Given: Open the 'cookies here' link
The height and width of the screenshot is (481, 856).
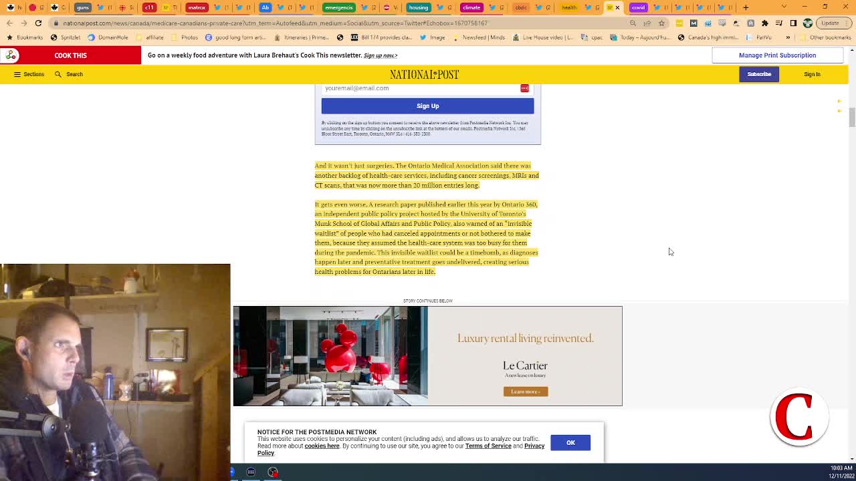Looking at the screenshot, I should point(322,446).
